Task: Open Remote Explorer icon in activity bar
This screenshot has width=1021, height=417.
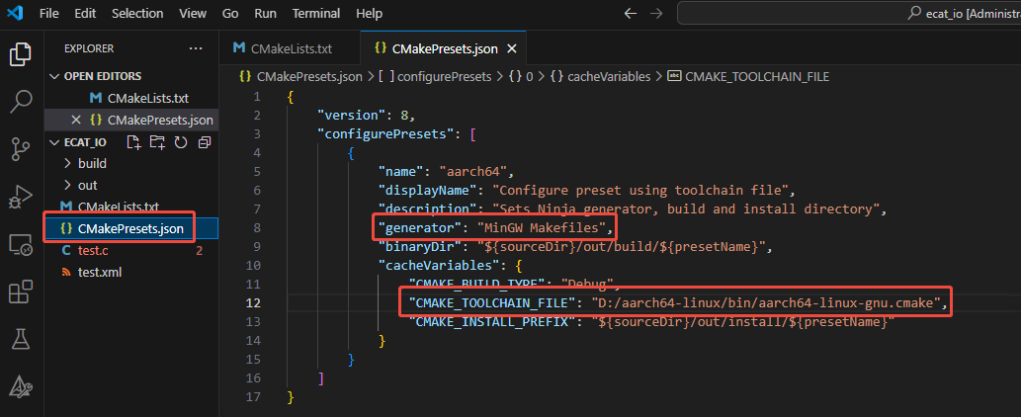Action: pyautogui.click(x=21, y=245)
